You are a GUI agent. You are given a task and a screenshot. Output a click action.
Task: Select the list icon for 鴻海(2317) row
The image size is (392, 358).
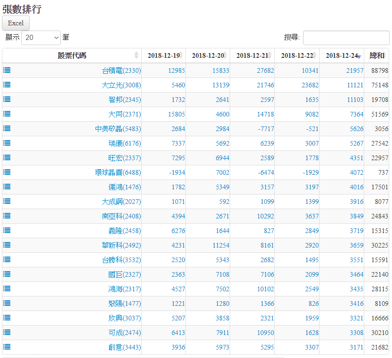point(7,289)
